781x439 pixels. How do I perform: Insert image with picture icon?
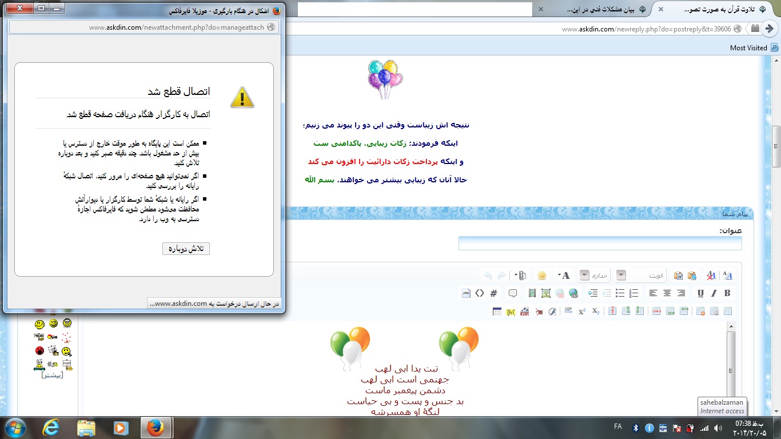point(546,293)
